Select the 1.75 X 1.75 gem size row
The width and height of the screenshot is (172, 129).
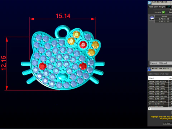click(164, 19)
